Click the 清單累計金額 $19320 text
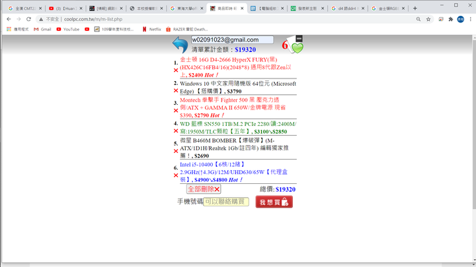The image size is (476, 267). pos(223,49)
